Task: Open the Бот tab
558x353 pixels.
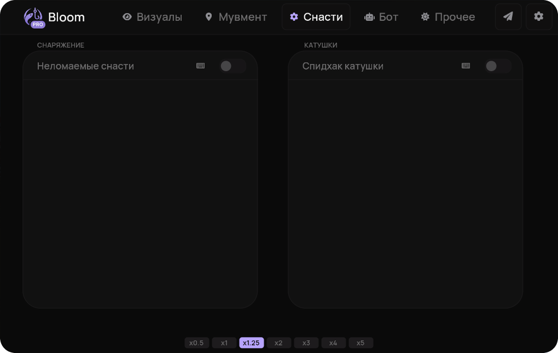Action: 381,17
